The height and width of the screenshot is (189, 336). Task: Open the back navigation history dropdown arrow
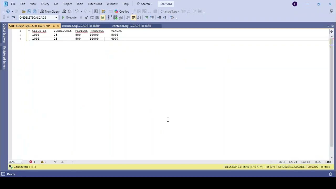pos(12,11)
